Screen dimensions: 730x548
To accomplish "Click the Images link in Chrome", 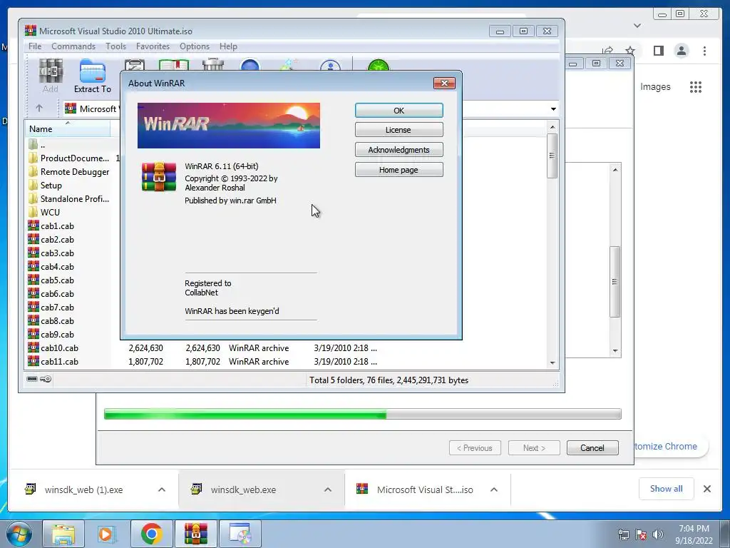I will 655,86.
